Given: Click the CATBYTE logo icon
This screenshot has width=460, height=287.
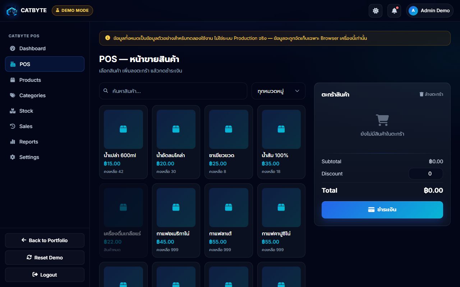Looking at the screenshot, I should 12,11.
